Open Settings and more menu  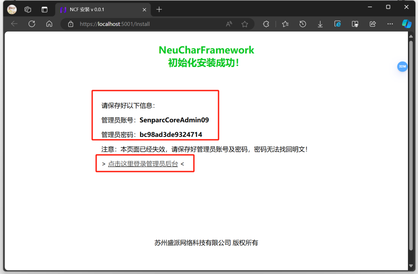(x=390, y=24)
